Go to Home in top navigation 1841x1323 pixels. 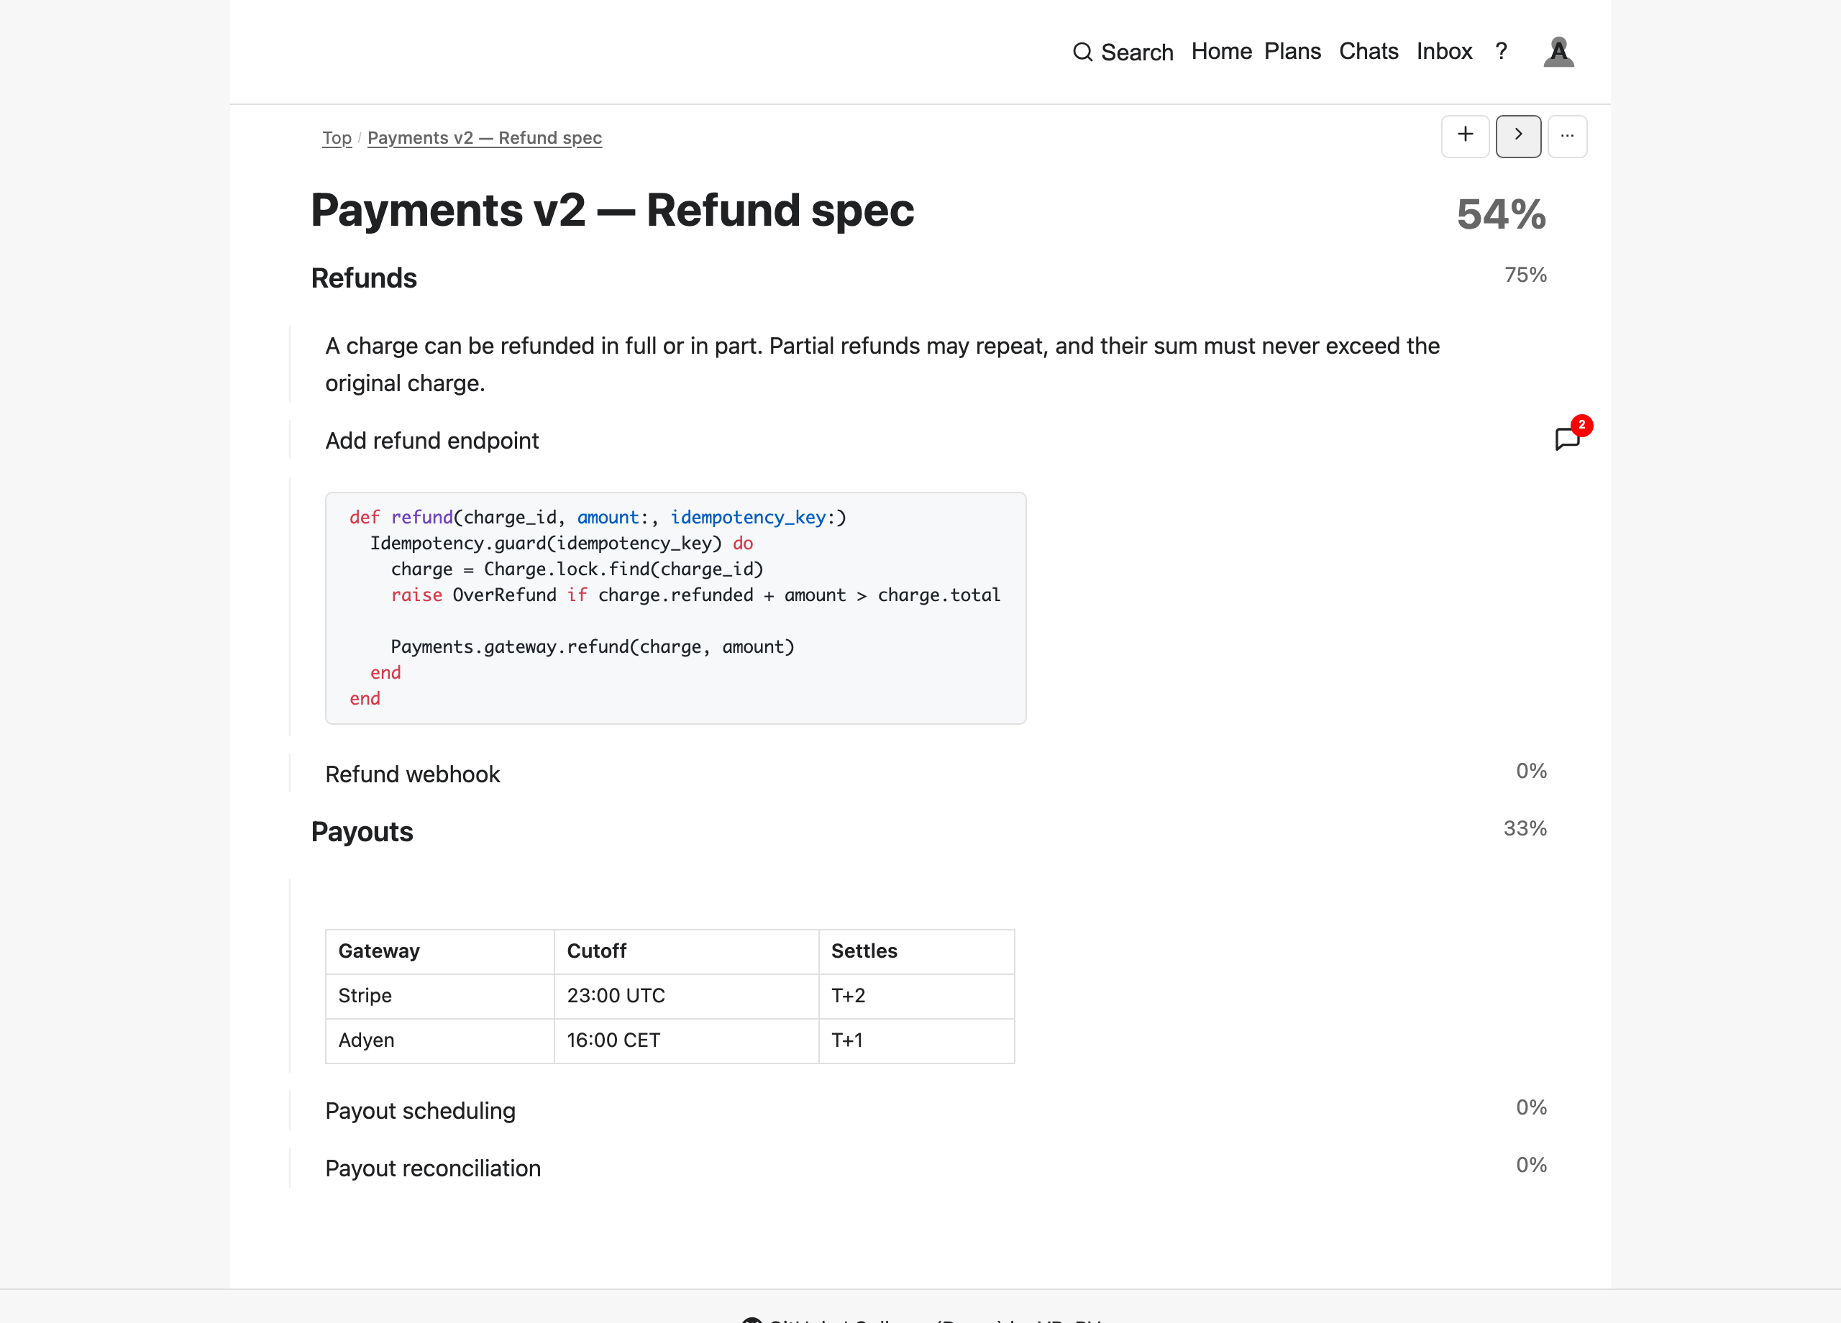pyautogui.click(x=1221, y=51)
